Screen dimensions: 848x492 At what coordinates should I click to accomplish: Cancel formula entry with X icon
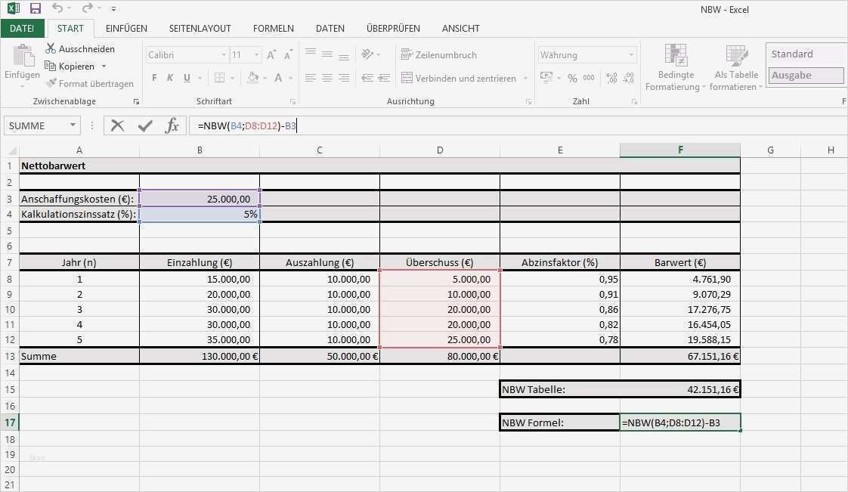click(x=117, y=125)
